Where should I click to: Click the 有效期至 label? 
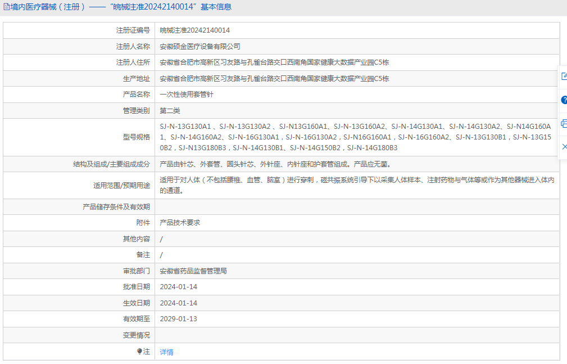pos(137,319)
